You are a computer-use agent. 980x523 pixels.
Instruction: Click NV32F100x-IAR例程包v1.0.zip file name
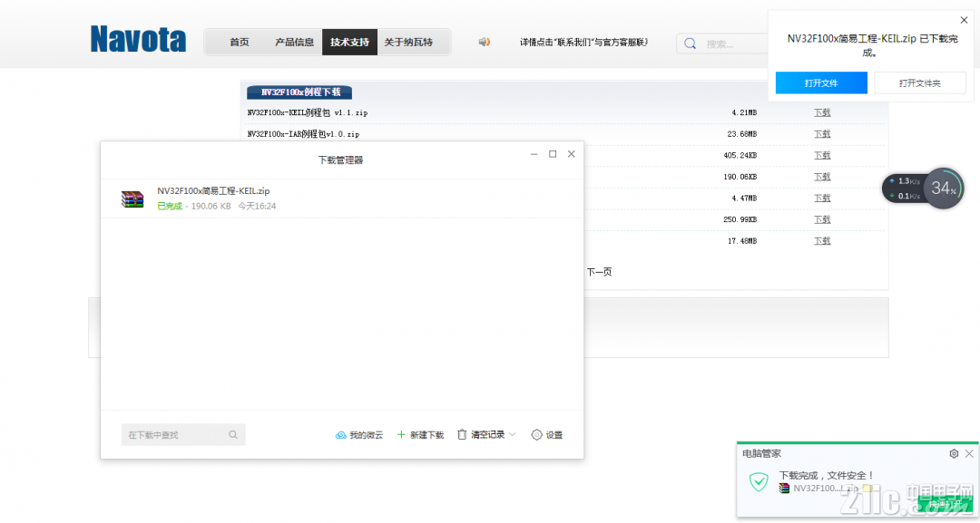coord(303,134)
